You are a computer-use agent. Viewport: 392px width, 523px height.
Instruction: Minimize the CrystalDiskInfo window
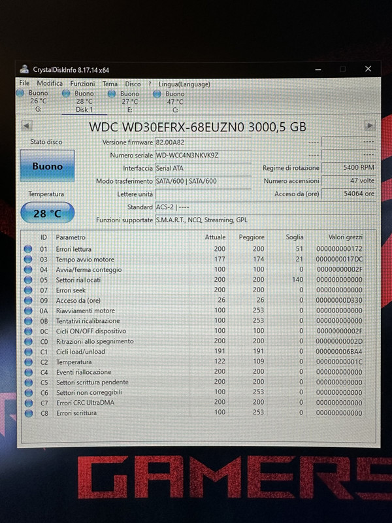[x=318, y=69]
